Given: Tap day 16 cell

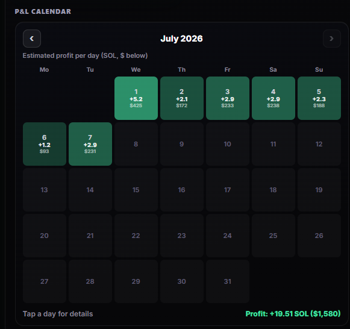Looking at the screenshot, I should point(182,190).
